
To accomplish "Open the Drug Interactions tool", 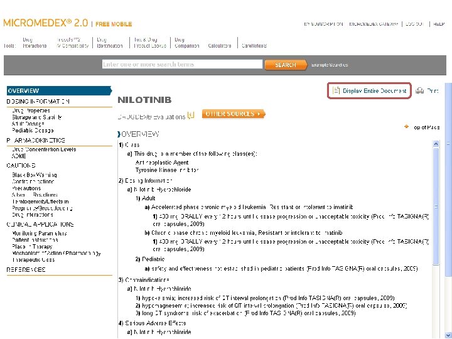I will [35, 43].
